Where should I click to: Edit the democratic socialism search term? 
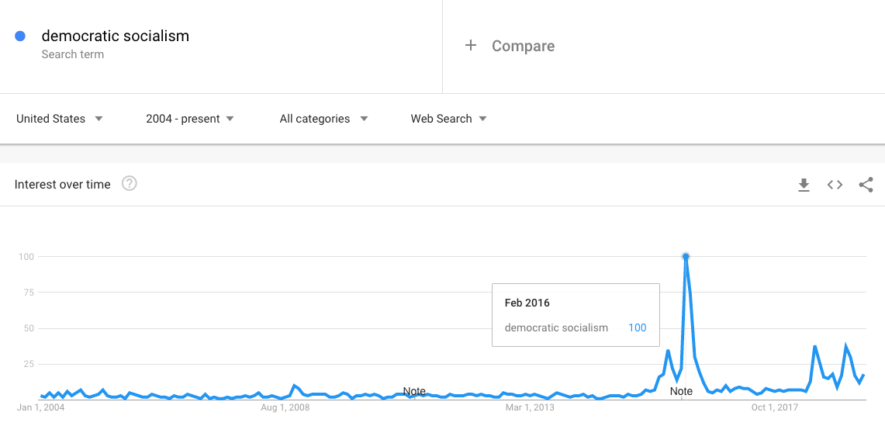(x=115, y=36)
